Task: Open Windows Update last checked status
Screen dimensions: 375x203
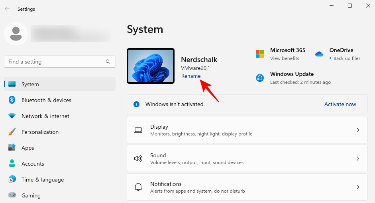Action: click(x=300, y=82)
